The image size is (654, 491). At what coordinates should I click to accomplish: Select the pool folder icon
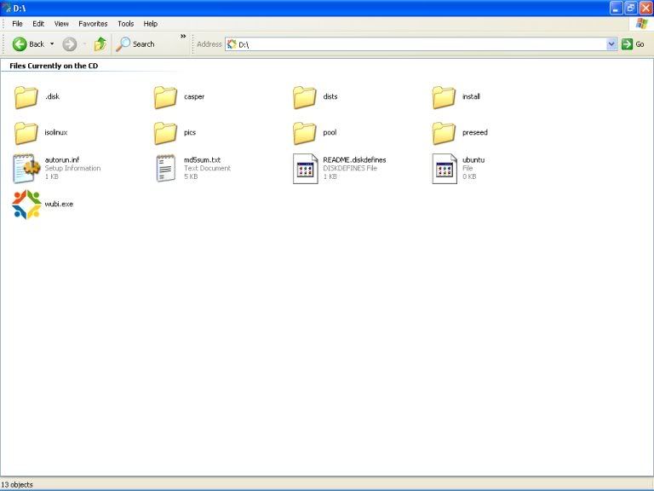coord(305,133)
